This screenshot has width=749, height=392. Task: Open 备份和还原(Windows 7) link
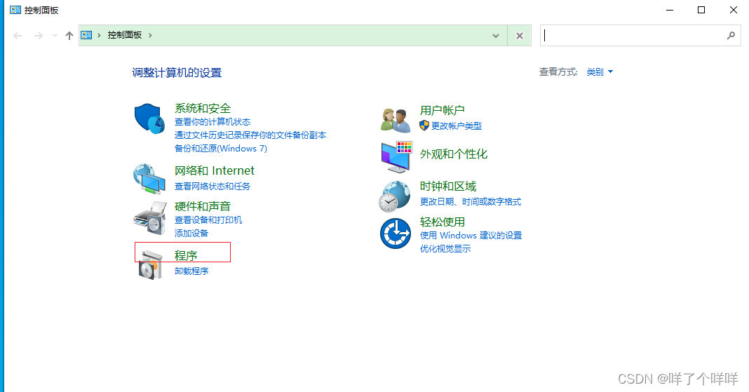pos(221,149)
